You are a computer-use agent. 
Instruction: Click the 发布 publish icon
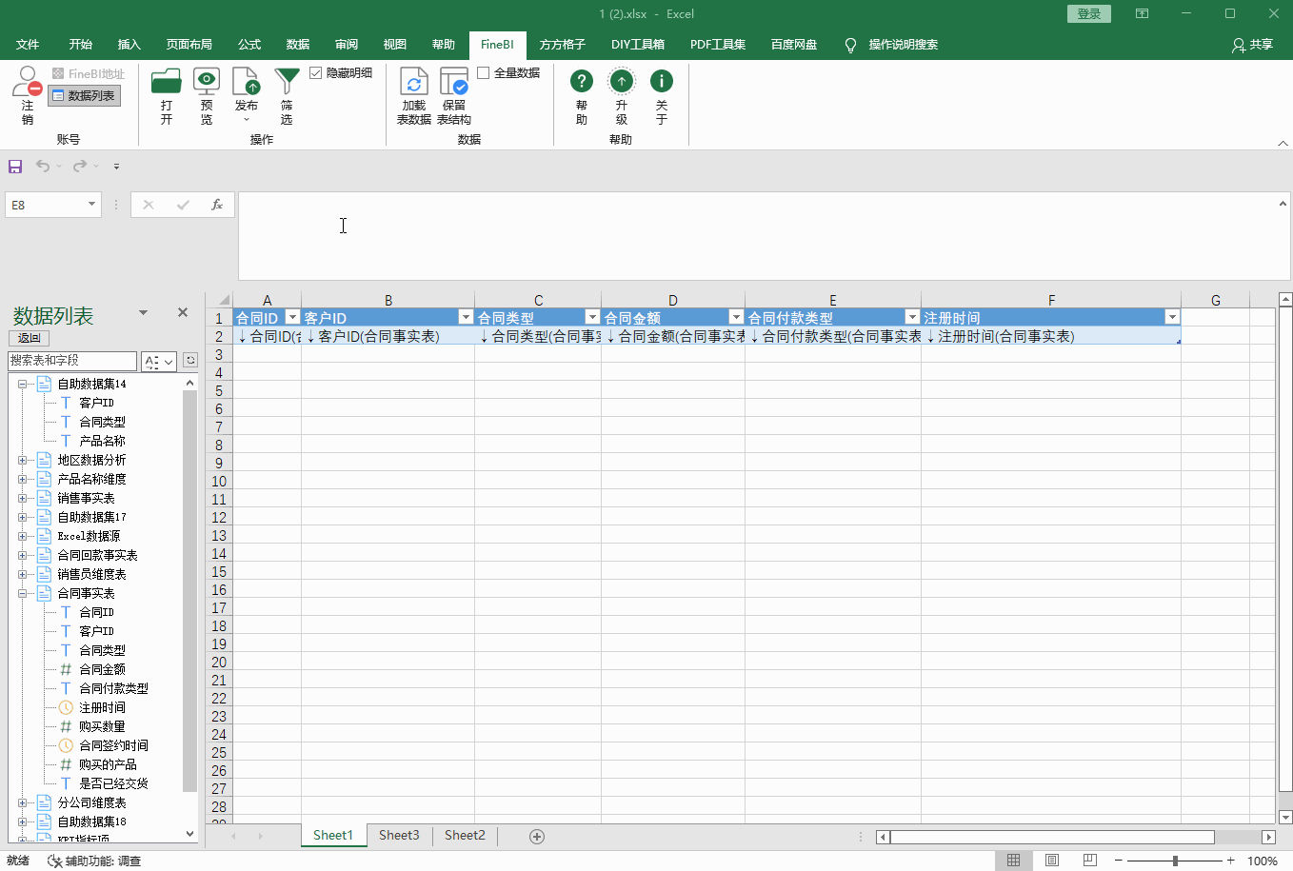pos(247,81)
